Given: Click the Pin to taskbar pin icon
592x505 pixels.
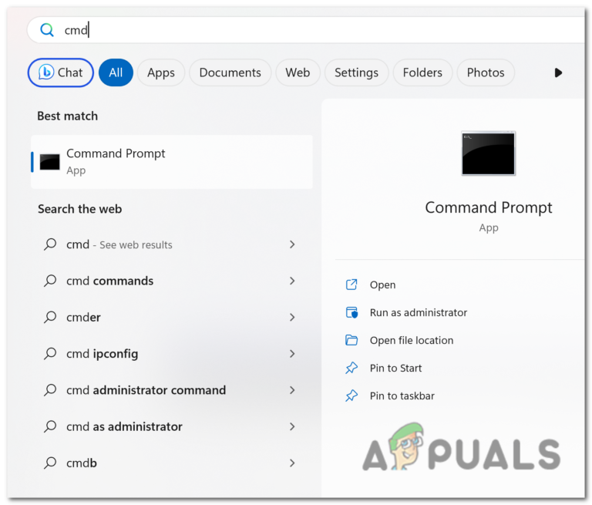Looking at the screenshot, I should click(351, 396).
